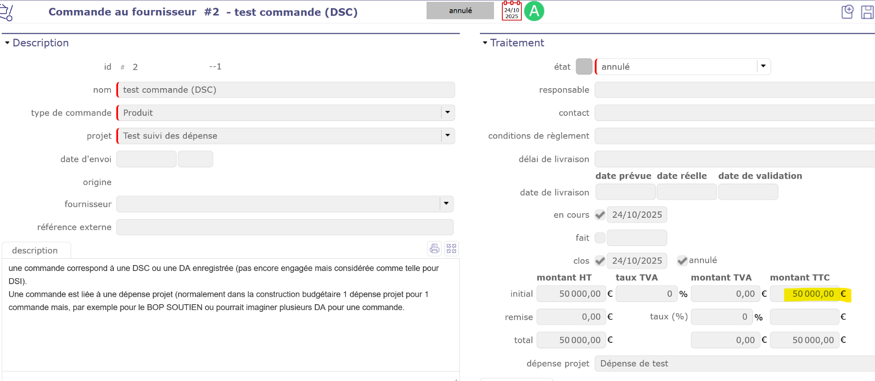
Task: Expand description editor to full screen
Action: pyautogui.click(x=452, y=248)
